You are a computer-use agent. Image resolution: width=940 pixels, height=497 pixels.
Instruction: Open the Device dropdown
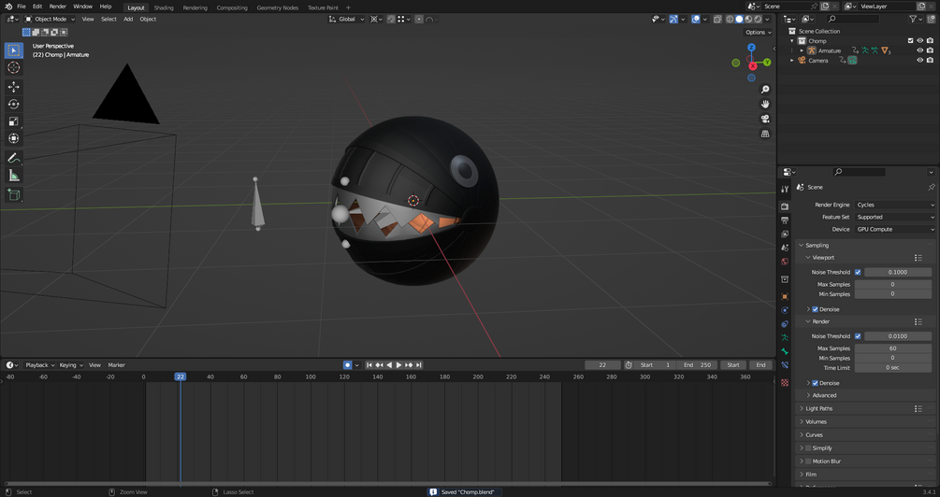[894, 229]
